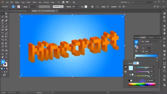Select the Direct Selection tool

tap(6, 14)
